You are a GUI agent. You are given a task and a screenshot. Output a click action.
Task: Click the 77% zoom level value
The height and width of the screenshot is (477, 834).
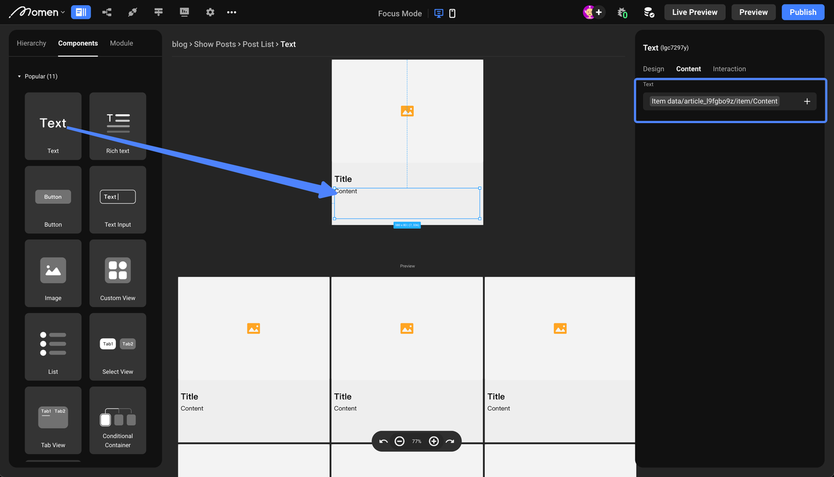click(x=416, y=441)
